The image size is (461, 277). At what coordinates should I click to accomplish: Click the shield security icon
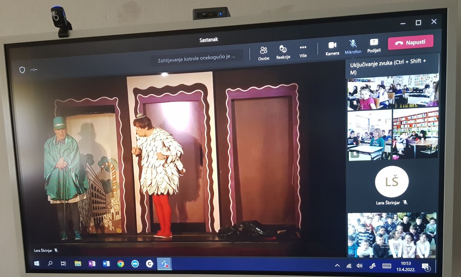coord(22,70)
